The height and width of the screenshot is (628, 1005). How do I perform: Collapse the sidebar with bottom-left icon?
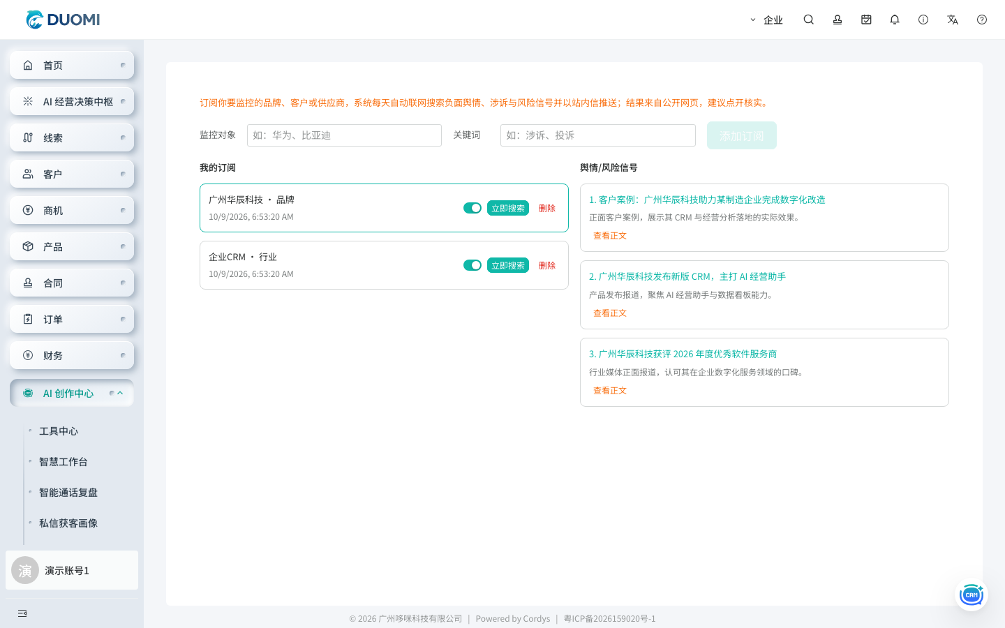(22, 613)
